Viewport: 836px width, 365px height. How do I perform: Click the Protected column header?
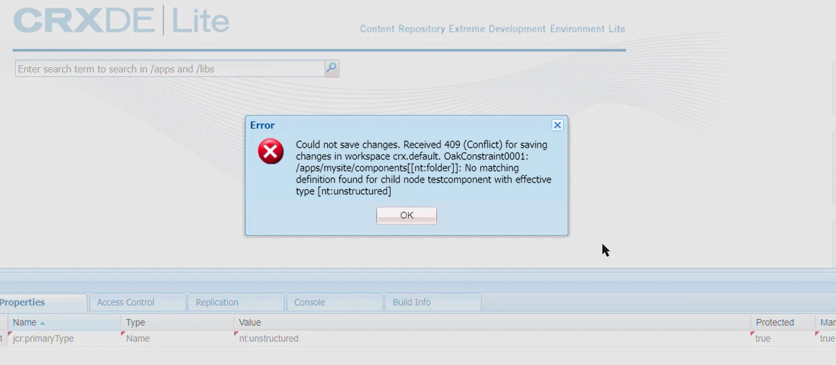(782, 322)
